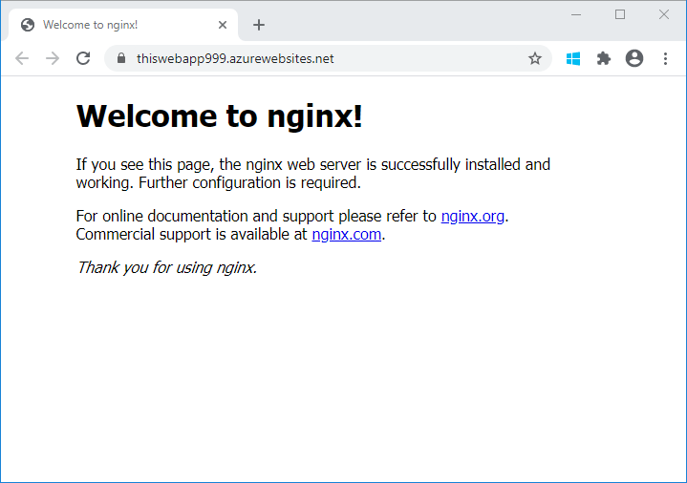Bookmark this page with the star icon
The width and height of the screenshot is (687, 483).
pos(534,58)
